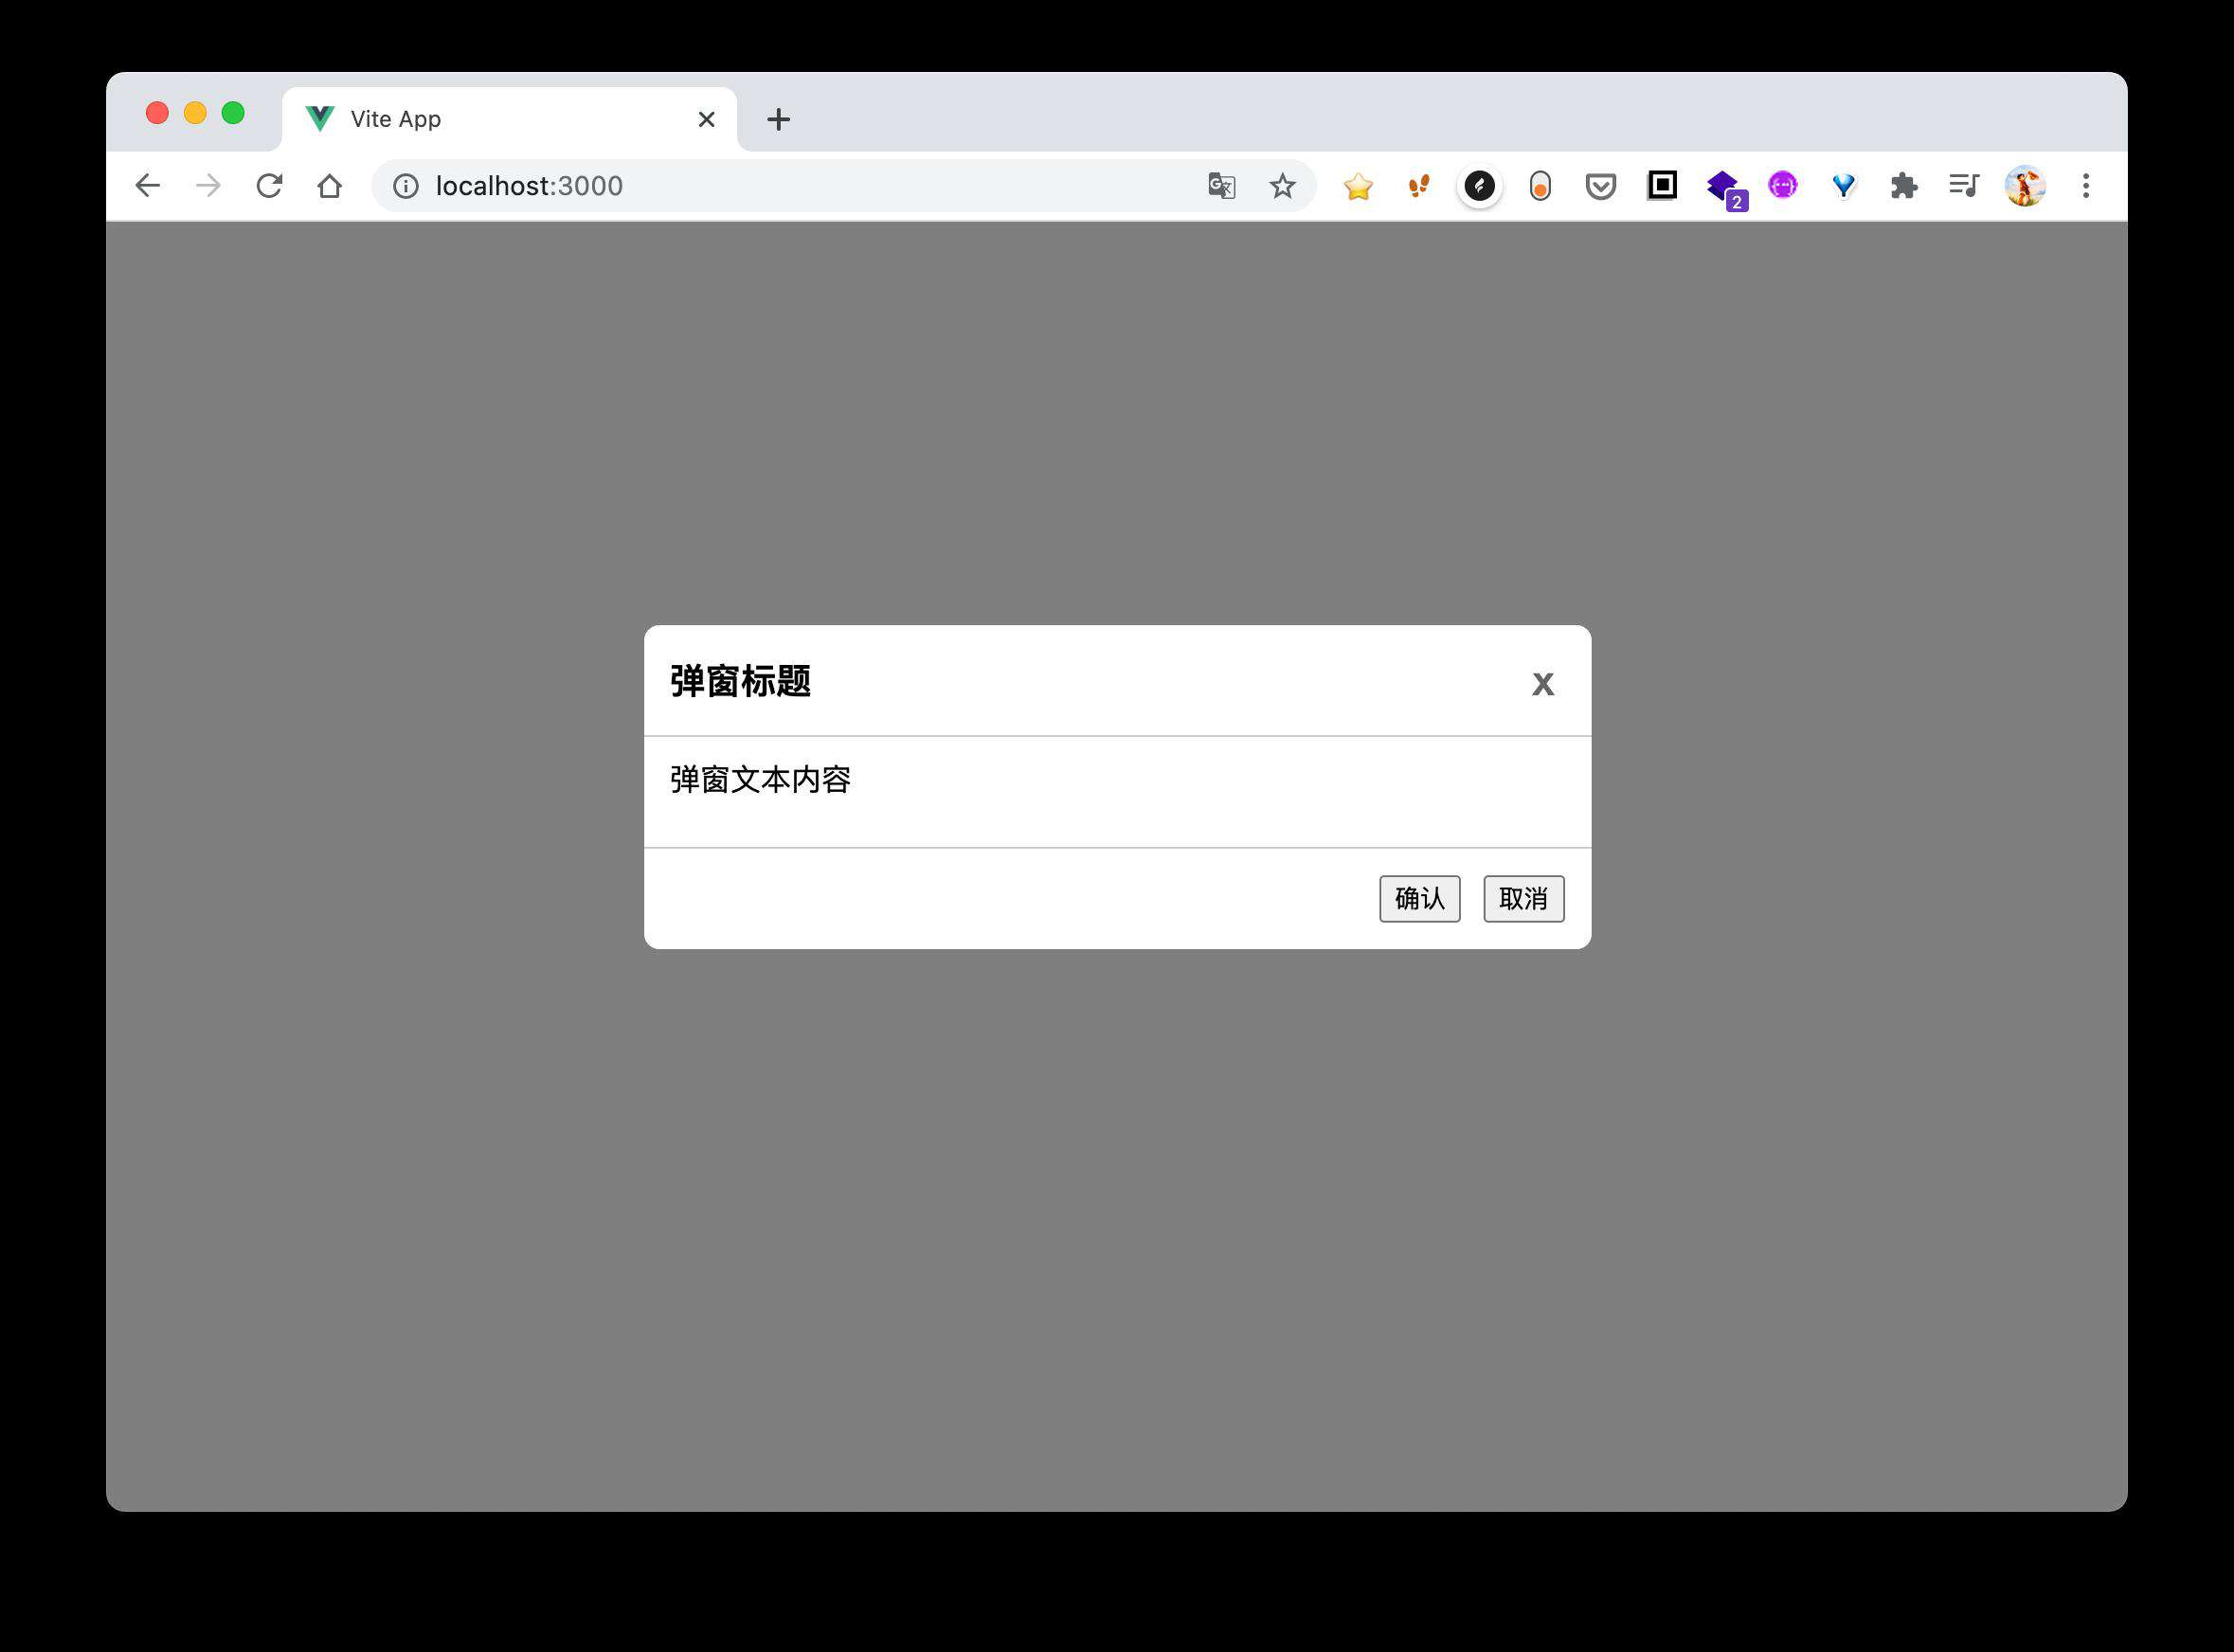Open the black circular lightning extension

[x=1480, y=186]
